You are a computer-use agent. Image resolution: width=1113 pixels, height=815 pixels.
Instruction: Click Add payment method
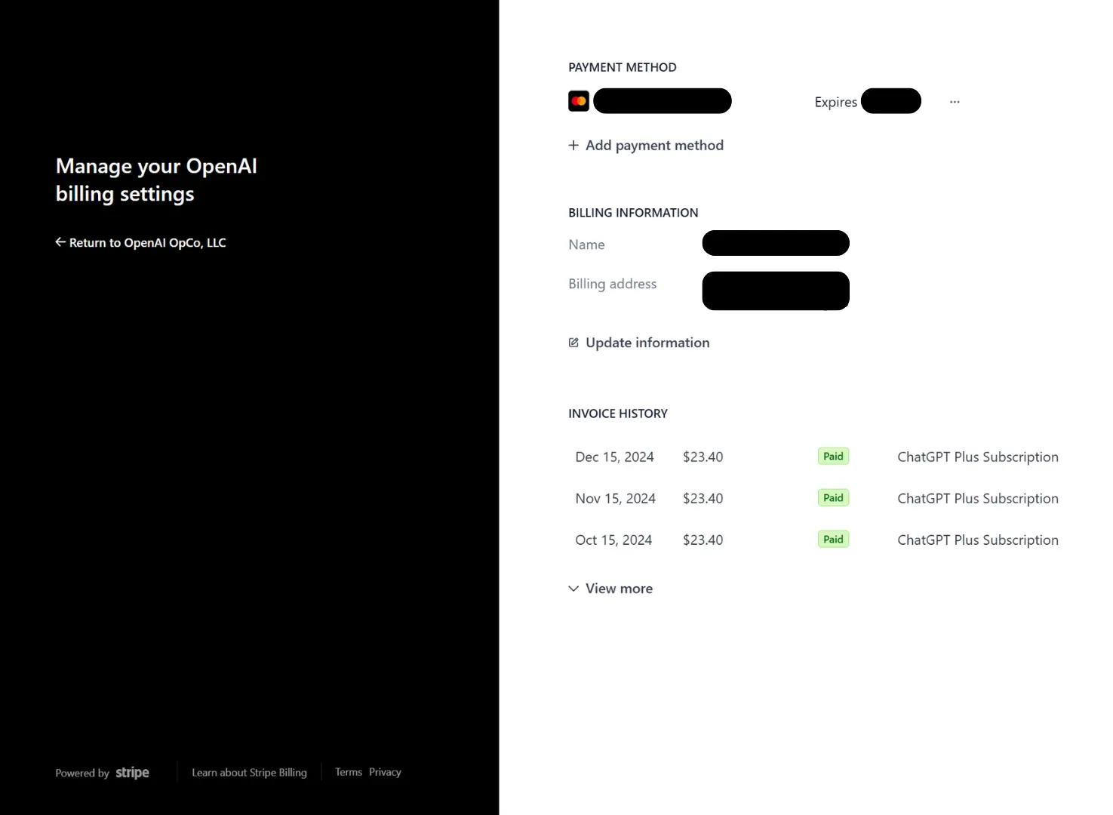pyautogui.click(x=654, y=145)
